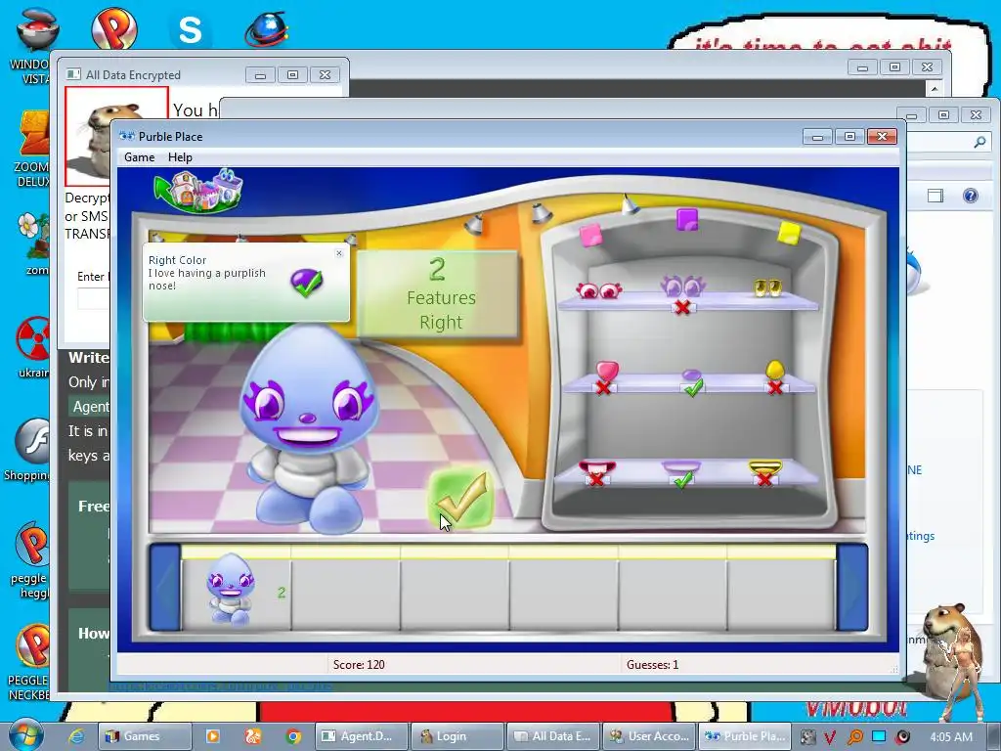Pick the pink nose on the middle shelf

pyautogui.click(x=607, y=371)
